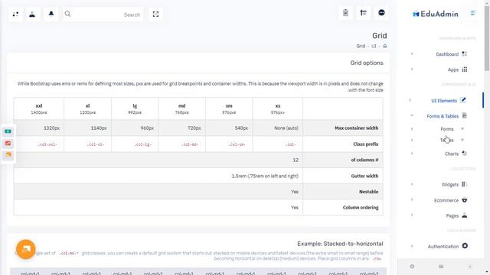
Task: Open Forms & Tables menu item
Action: 443,116
